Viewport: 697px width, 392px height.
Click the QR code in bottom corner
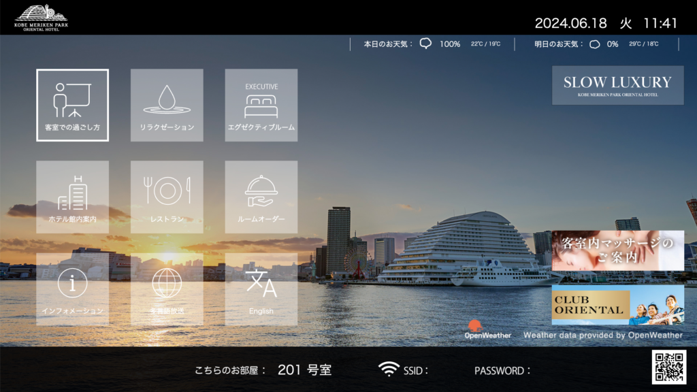click(668, 367)
